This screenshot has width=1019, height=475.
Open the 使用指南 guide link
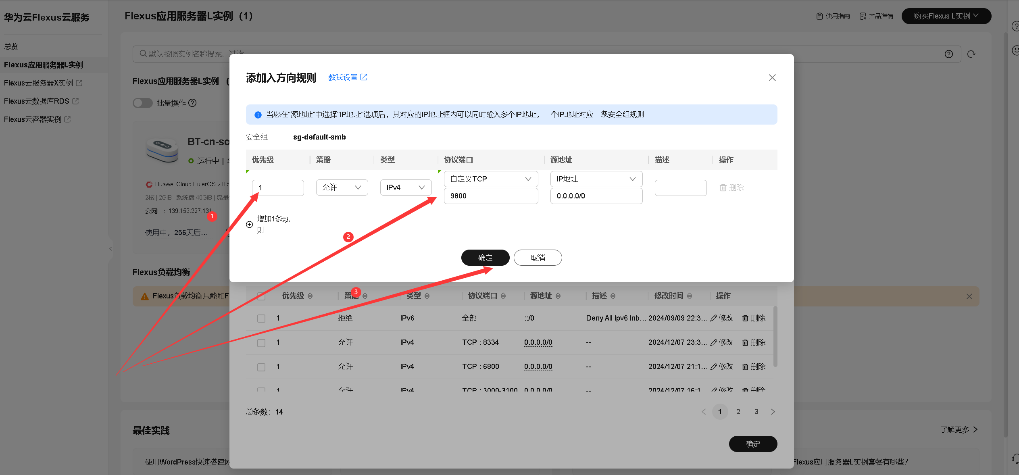pos(833,16)
